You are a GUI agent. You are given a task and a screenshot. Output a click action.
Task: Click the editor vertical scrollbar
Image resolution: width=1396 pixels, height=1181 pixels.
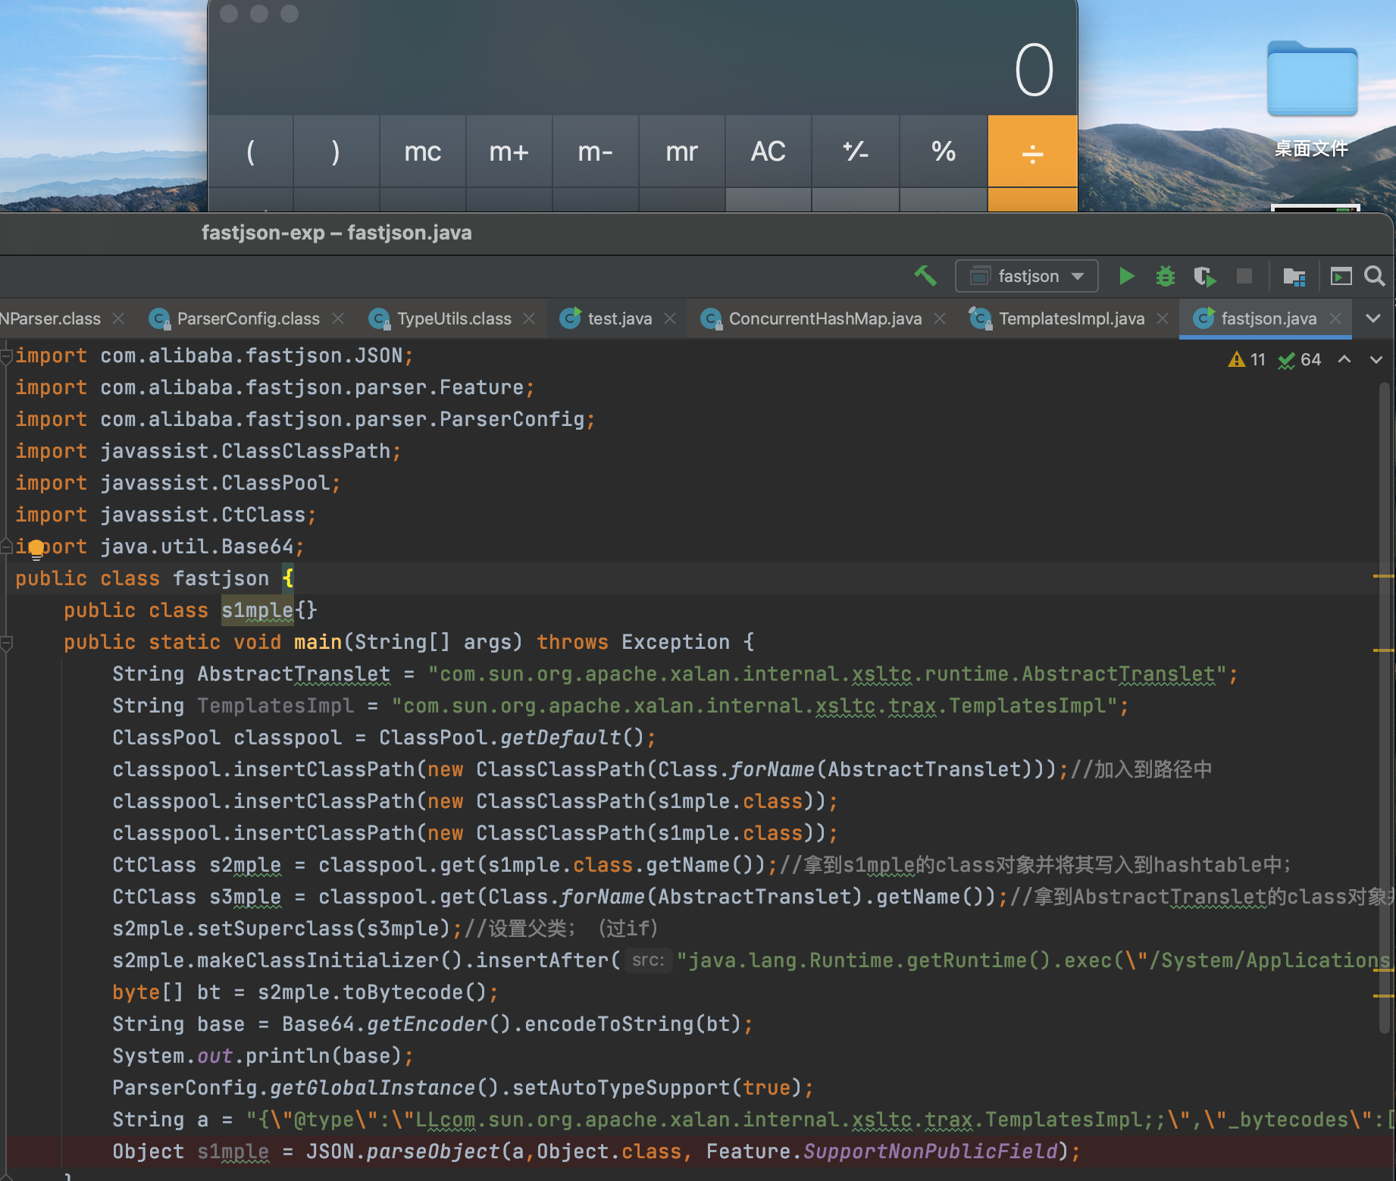[1385, 708]
